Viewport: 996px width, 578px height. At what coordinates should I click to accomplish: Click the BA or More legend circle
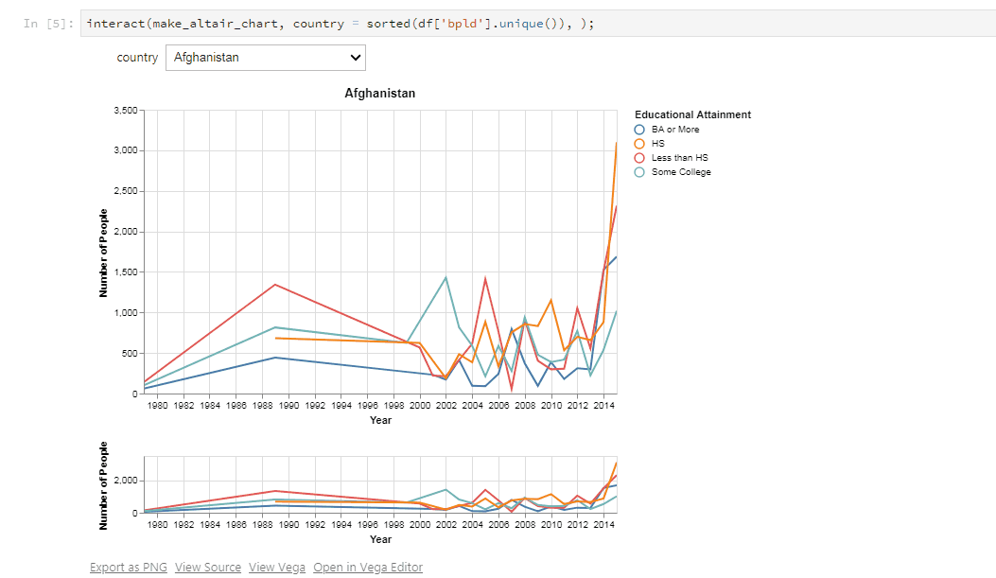coord(639,130)
